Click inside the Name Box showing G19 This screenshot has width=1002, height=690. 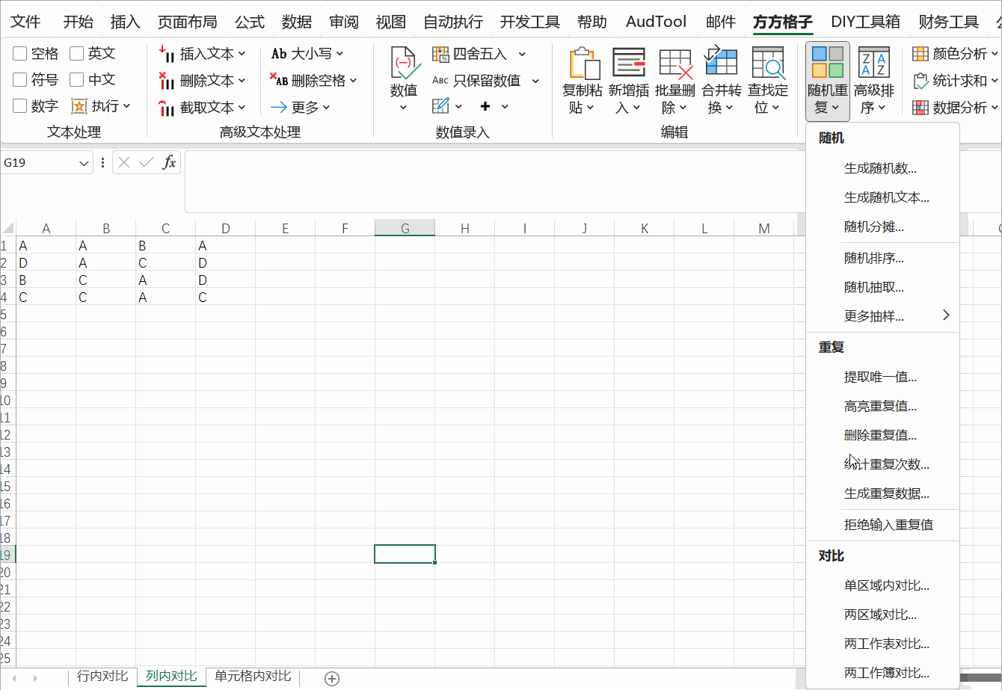coord(41,162)
